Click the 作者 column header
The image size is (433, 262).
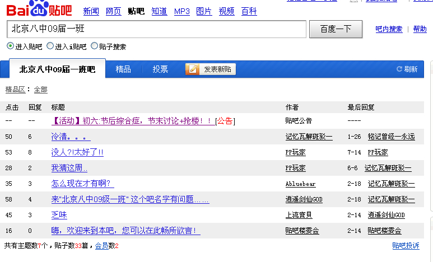tap(292, 107)
